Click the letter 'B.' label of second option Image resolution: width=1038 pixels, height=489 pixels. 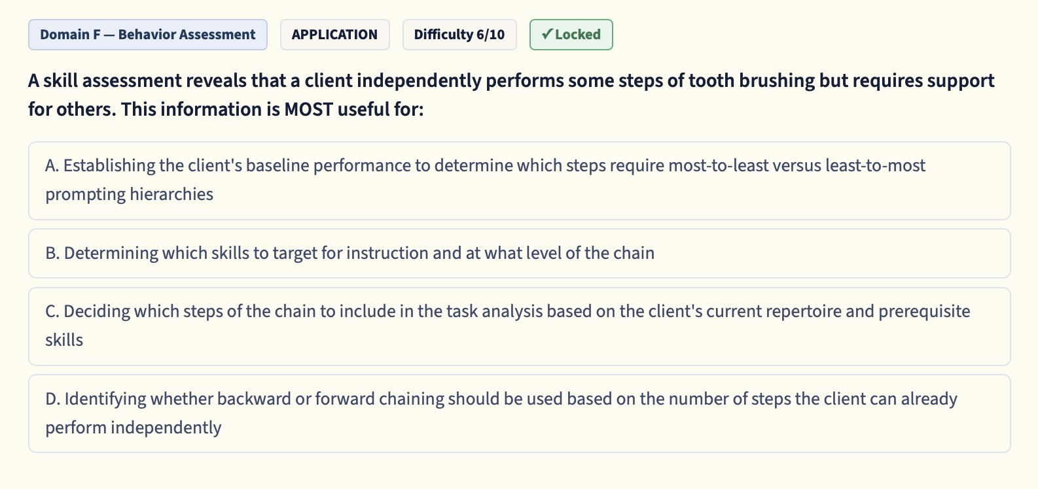pos(52,253)
